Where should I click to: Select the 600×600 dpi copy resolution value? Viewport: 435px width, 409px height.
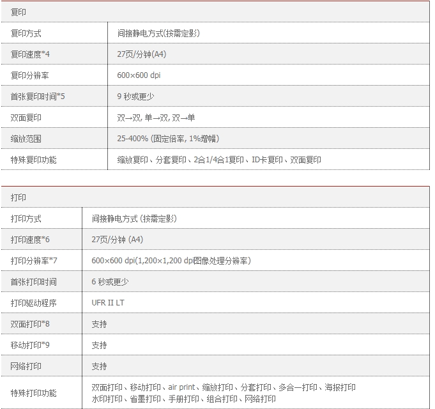click(139, 75)
